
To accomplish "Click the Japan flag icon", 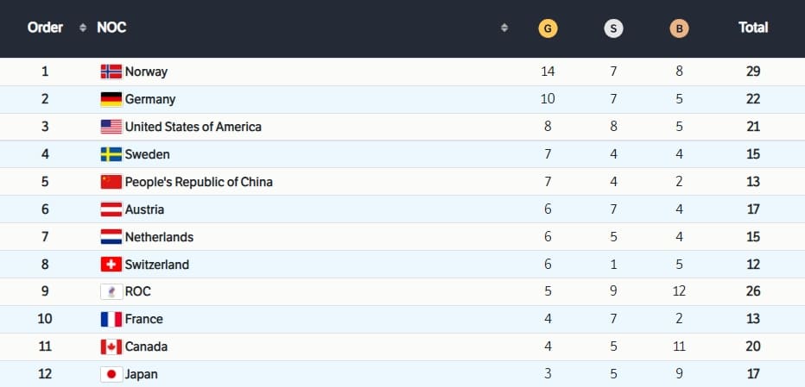I will click(111, 374).
